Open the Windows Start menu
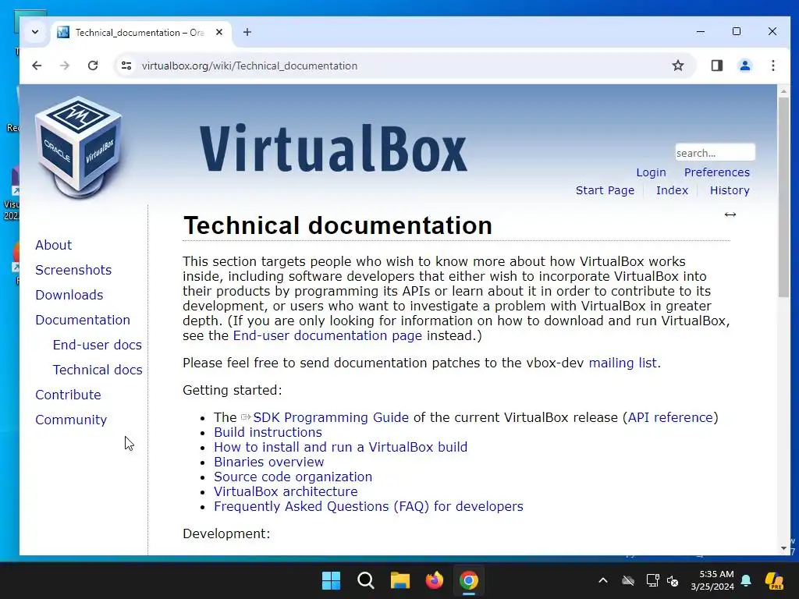Image resolution: width=799 pixels, height=599 pixels. tap(331, 580)
